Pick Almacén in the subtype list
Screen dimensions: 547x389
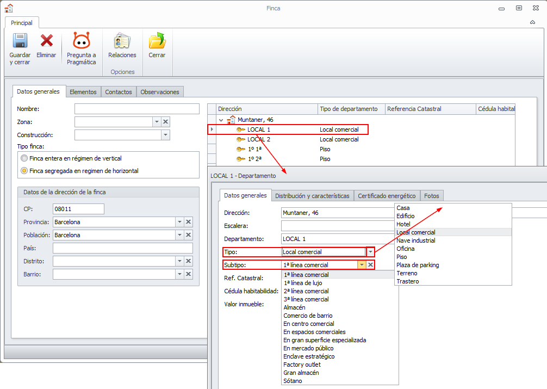coord(294,307)
